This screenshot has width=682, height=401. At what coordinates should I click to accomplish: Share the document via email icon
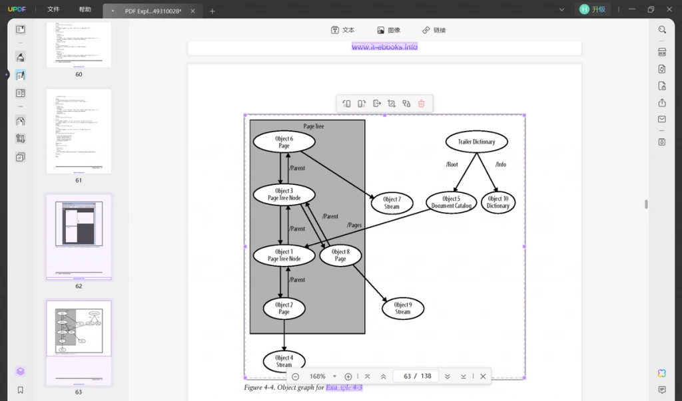662,119
